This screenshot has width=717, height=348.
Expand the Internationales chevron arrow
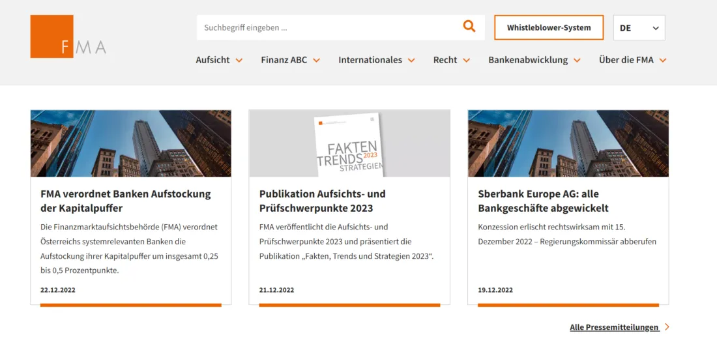pyautogui.click(x=411, y=60)
